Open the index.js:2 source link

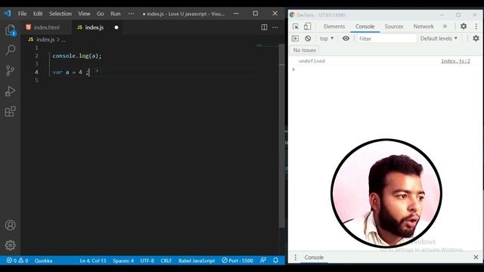pos(455,61)
